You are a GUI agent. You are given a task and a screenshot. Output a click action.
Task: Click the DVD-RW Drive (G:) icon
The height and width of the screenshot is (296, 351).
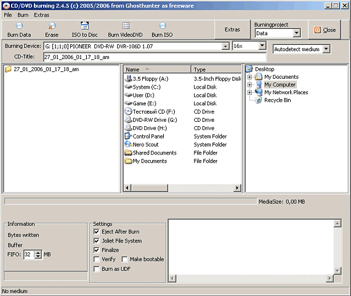click(128, 119)
